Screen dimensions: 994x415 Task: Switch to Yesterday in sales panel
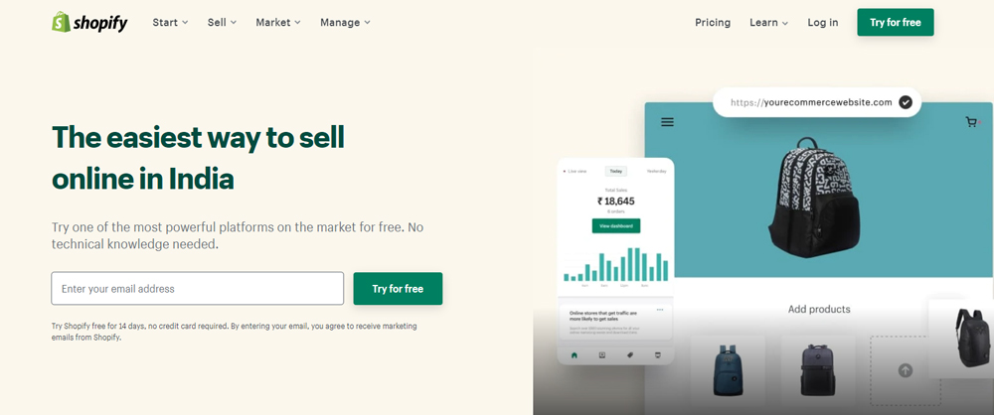(657, 171)
